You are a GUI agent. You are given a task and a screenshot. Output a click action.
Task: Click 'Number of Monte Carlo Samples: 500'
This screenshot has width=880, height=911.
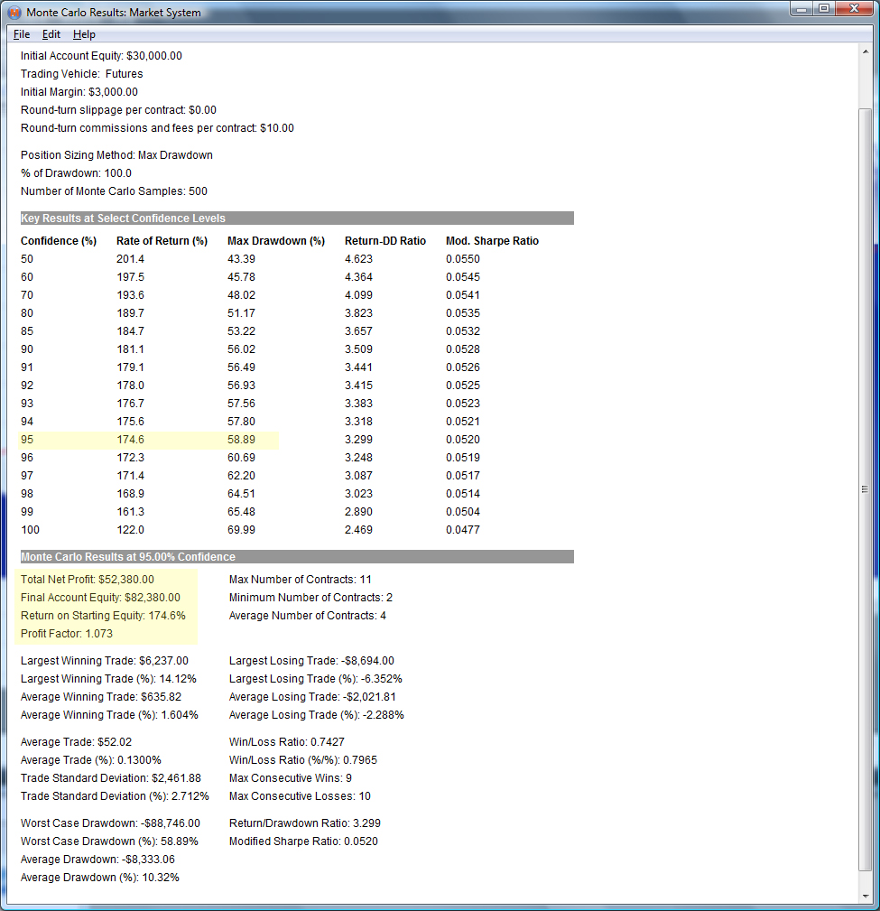pos(114,191)
